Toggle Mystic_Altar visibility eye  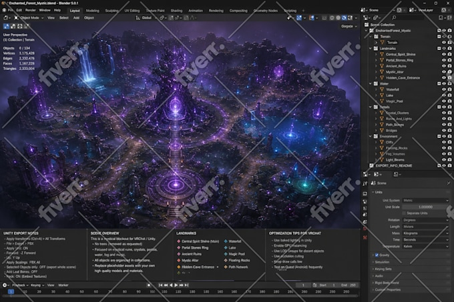[443, 72]
